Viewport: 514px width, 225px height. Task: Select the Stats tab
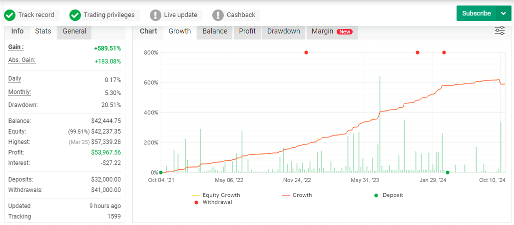(43, 31)
